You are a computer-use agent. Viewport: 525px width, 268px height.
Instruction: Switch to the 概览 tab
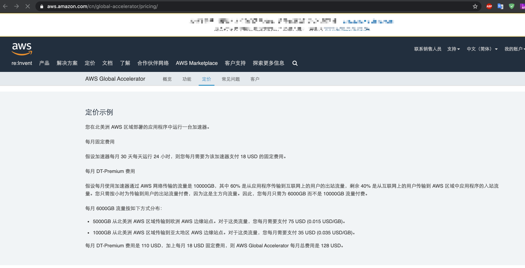click(x=167, y=79)
